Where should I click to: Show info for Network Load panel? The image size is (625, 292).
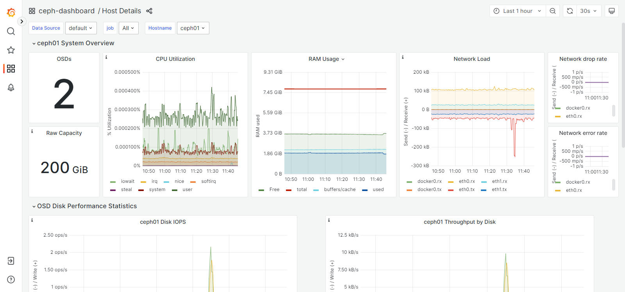coord(403,57)
